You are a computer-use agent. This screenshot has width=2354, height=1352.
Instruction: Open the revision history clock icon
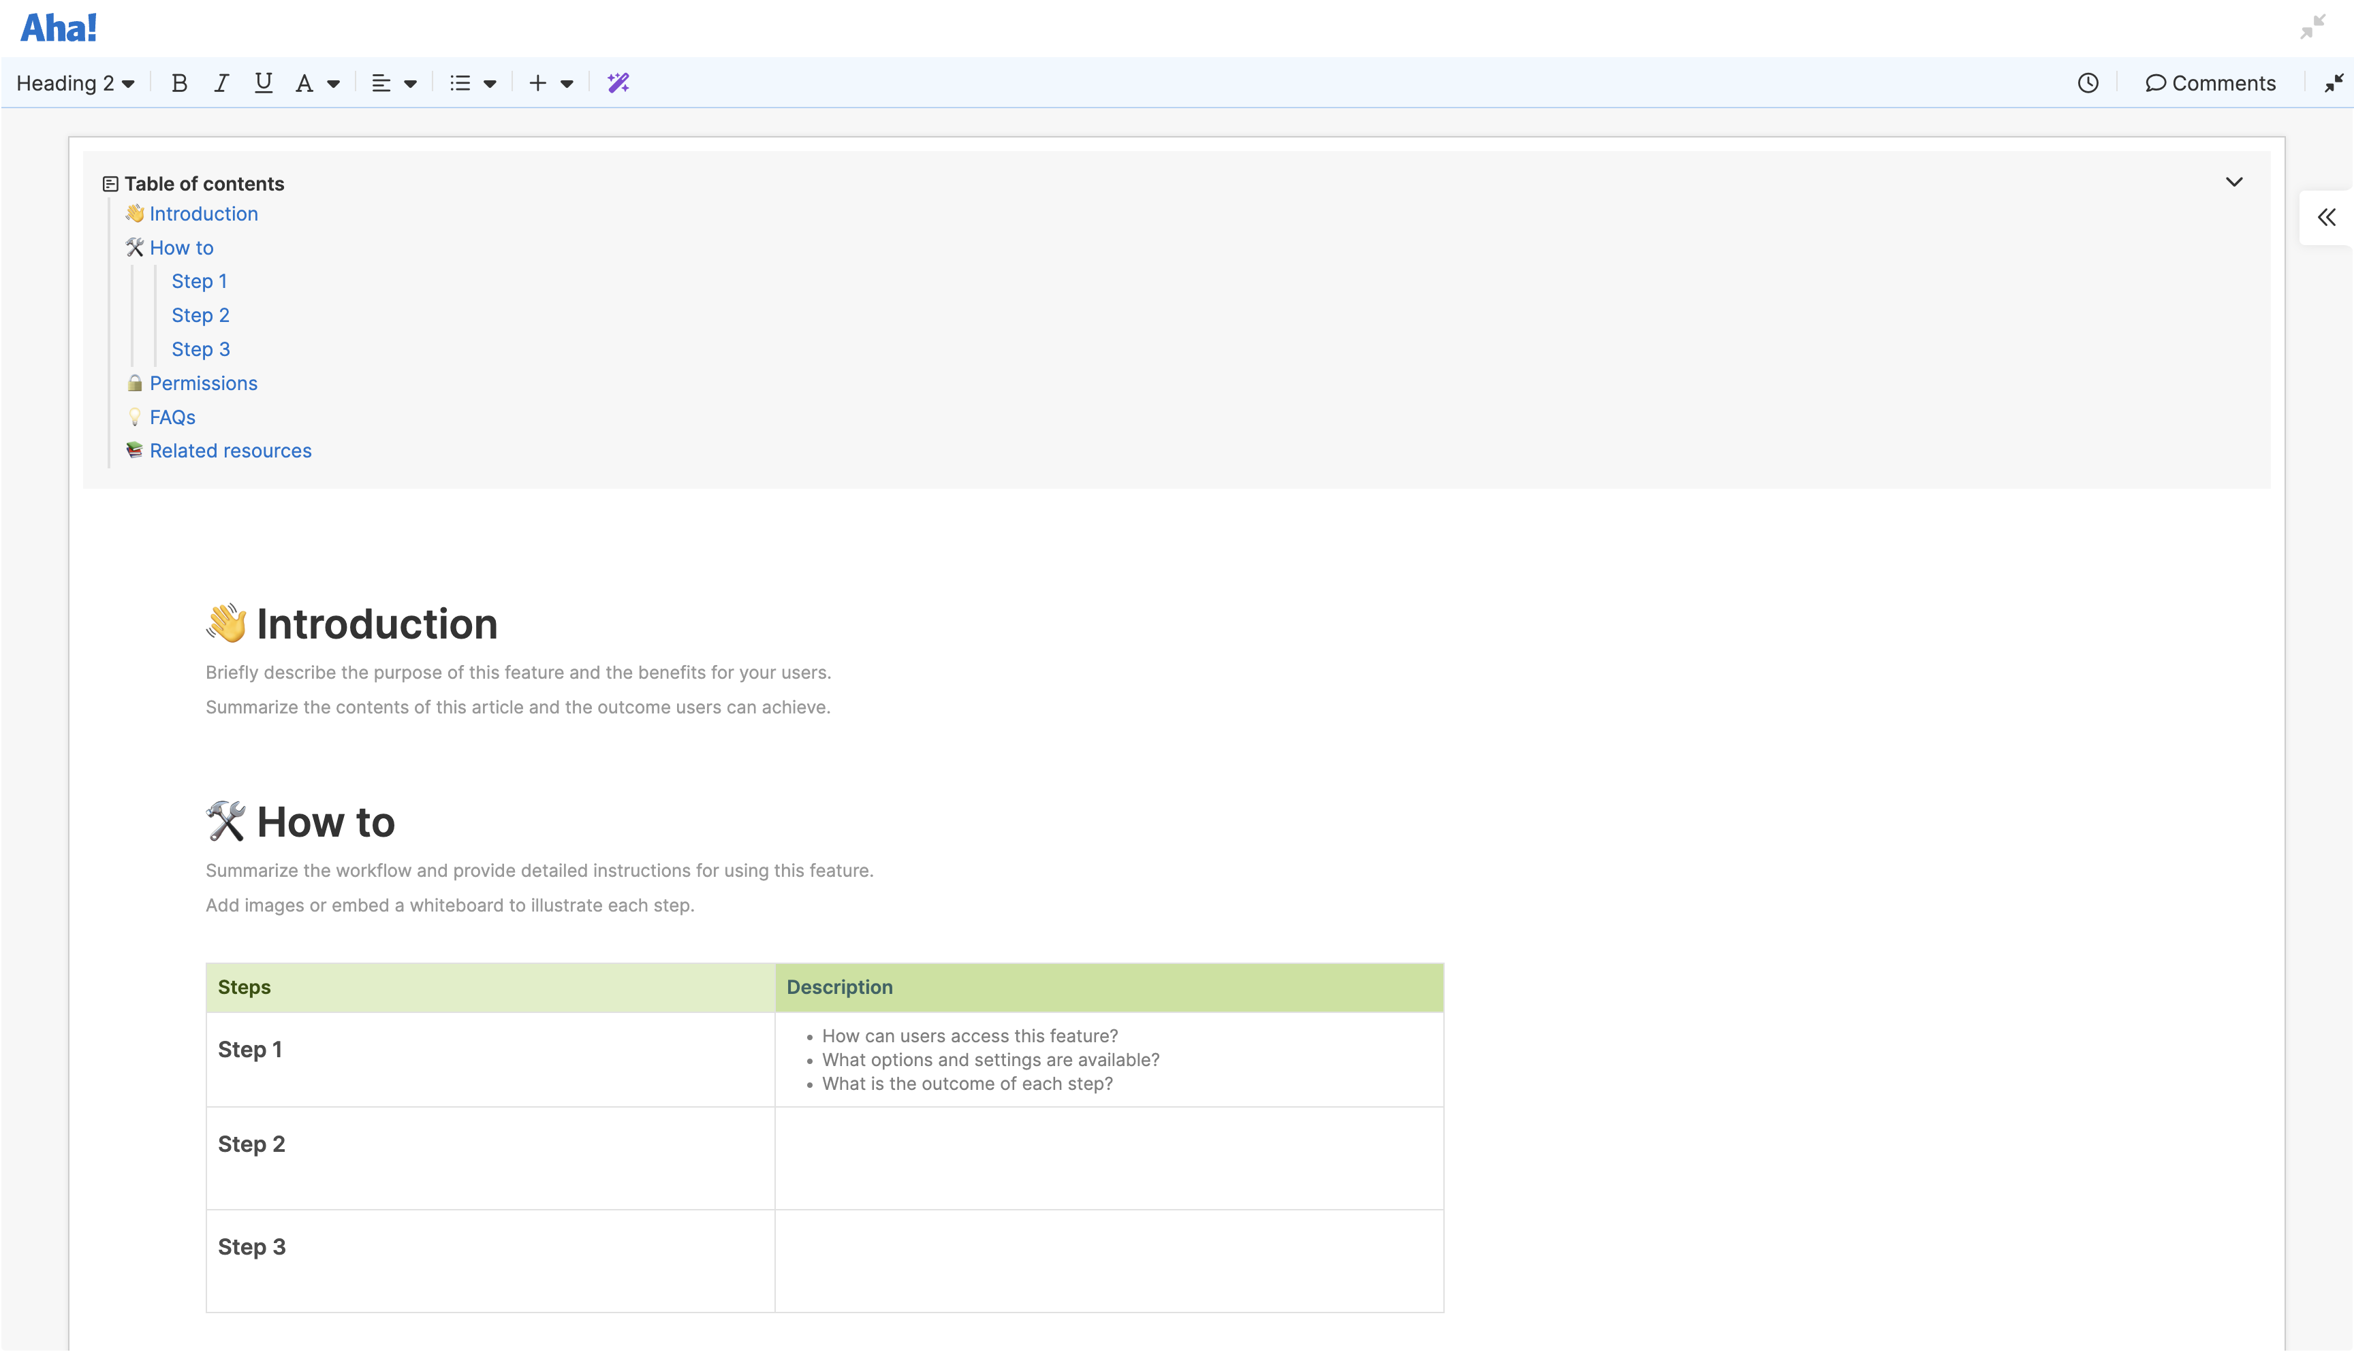pos(2088,82)
